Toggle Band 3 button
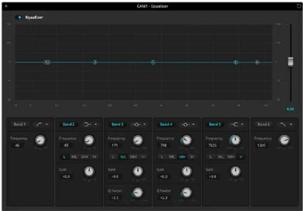 click(x=117, y=124)
